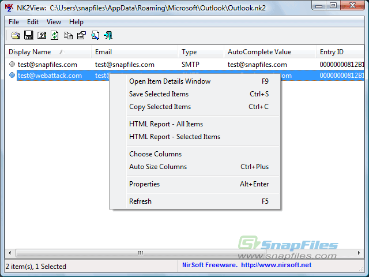
Task: Sort by the Email column header
Action: pyautogui.click(x=134, y=52)
